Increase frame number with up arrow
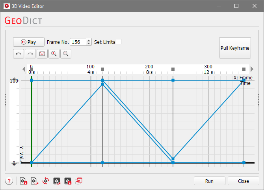This screenshot has width=264, height=190. (x=89, y=40)
